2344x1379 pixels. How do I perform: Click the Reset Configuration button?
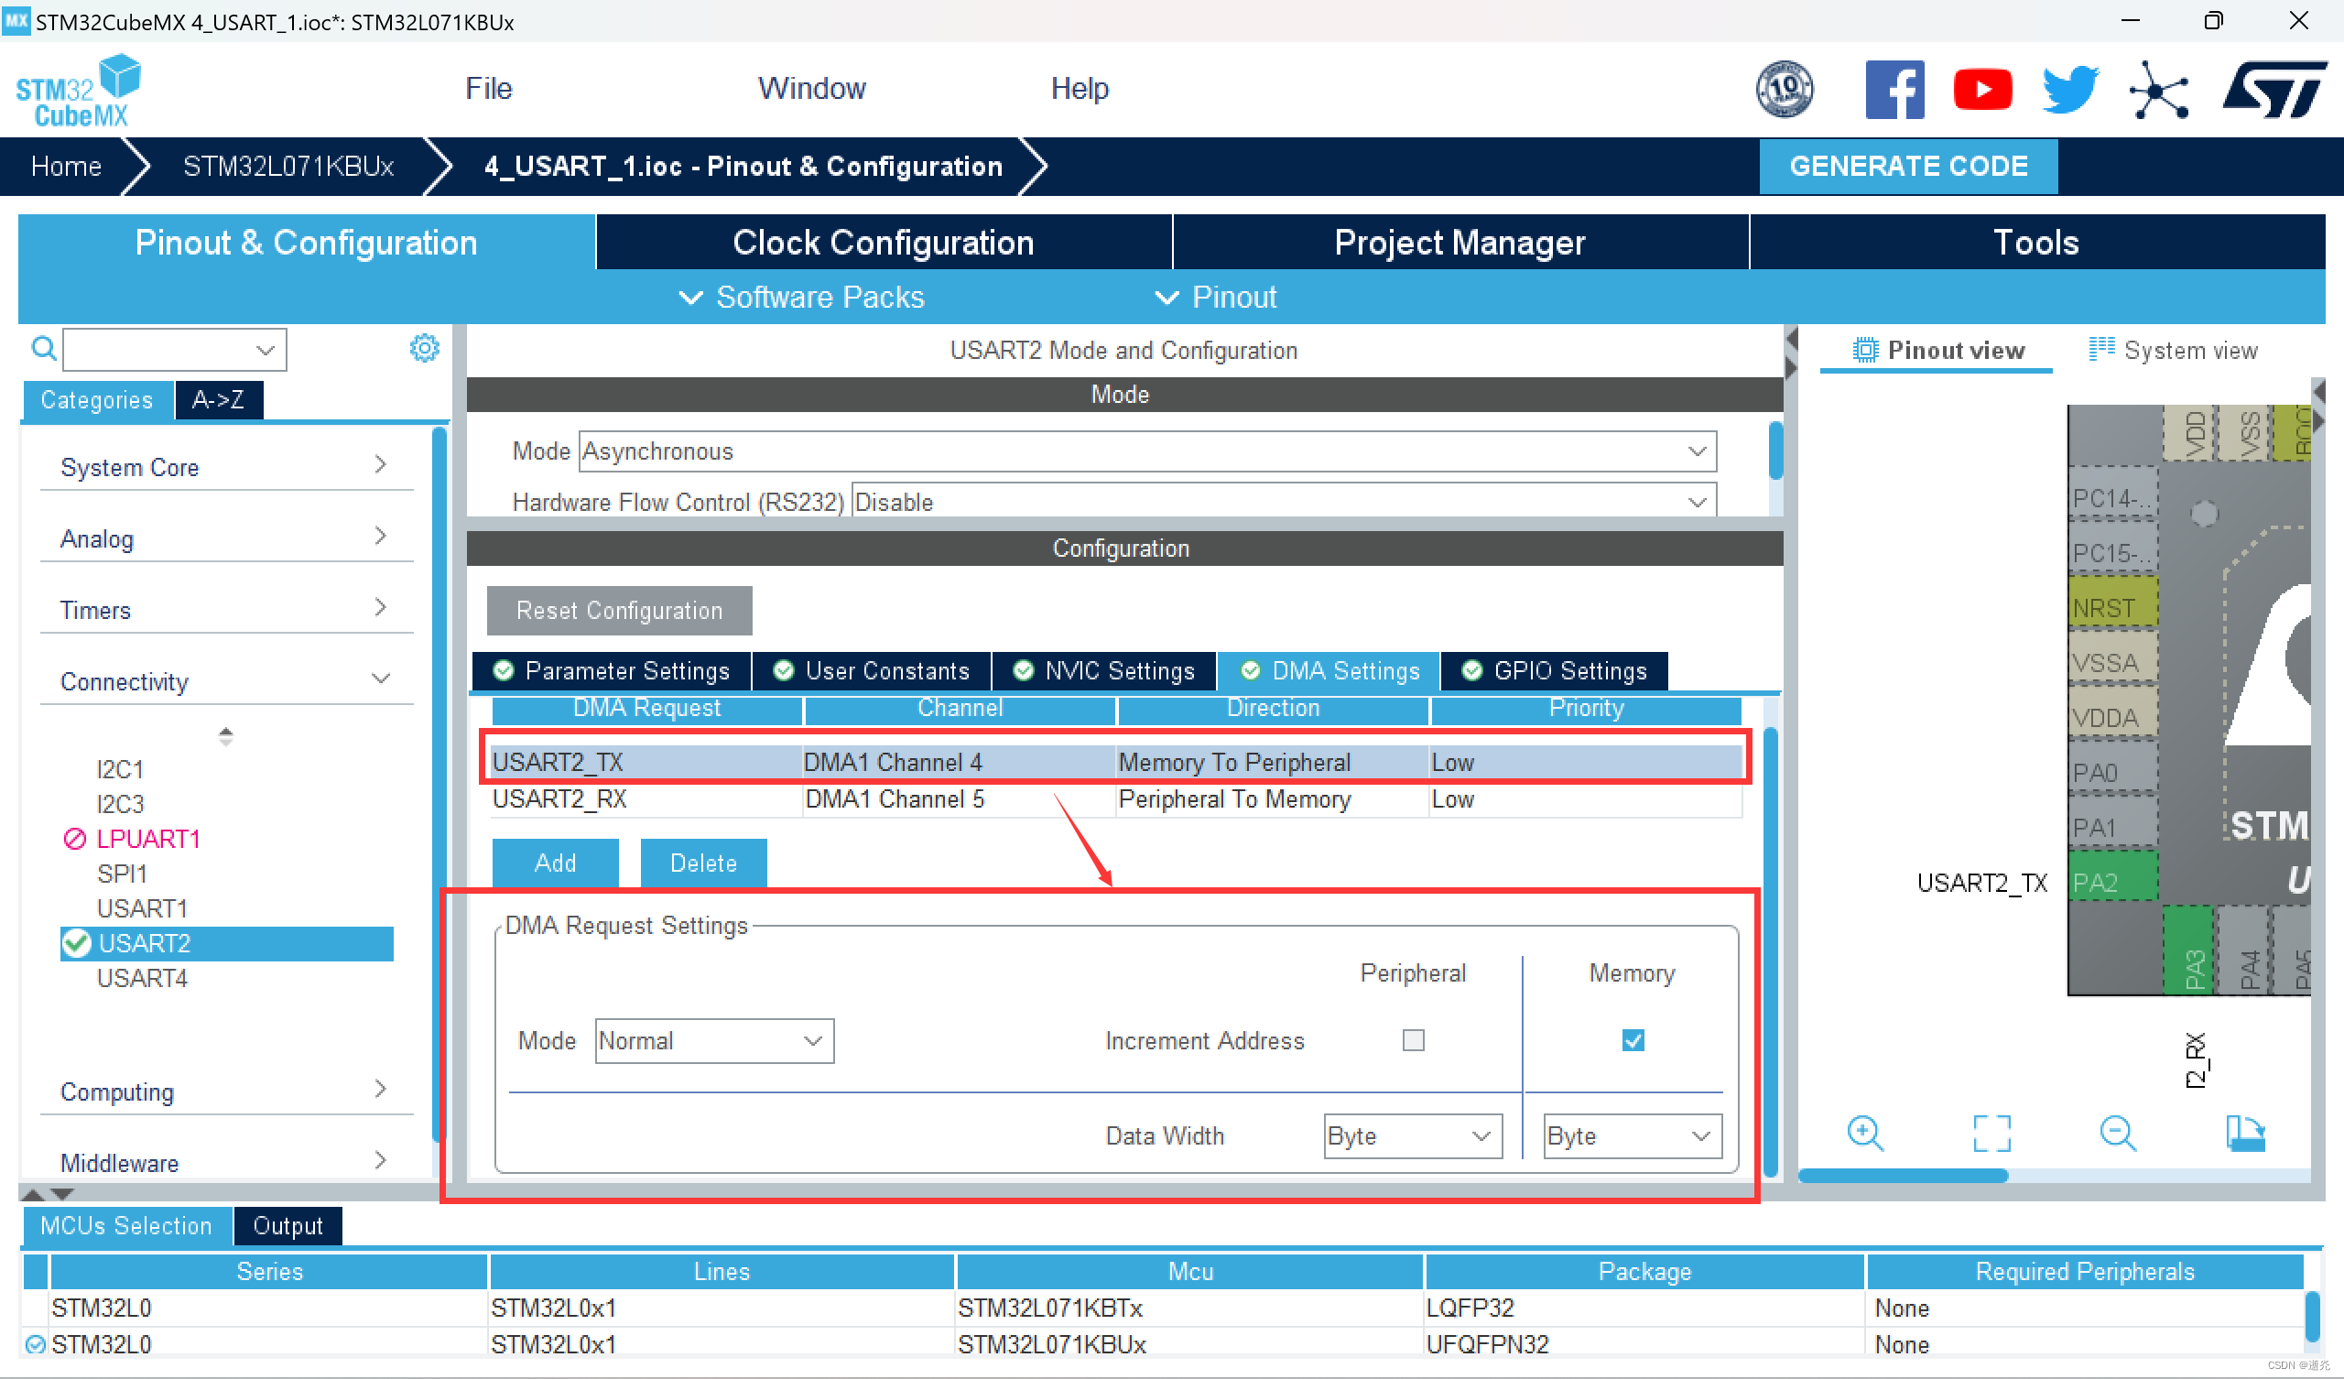pyautogui.click(x=619, y=611)
